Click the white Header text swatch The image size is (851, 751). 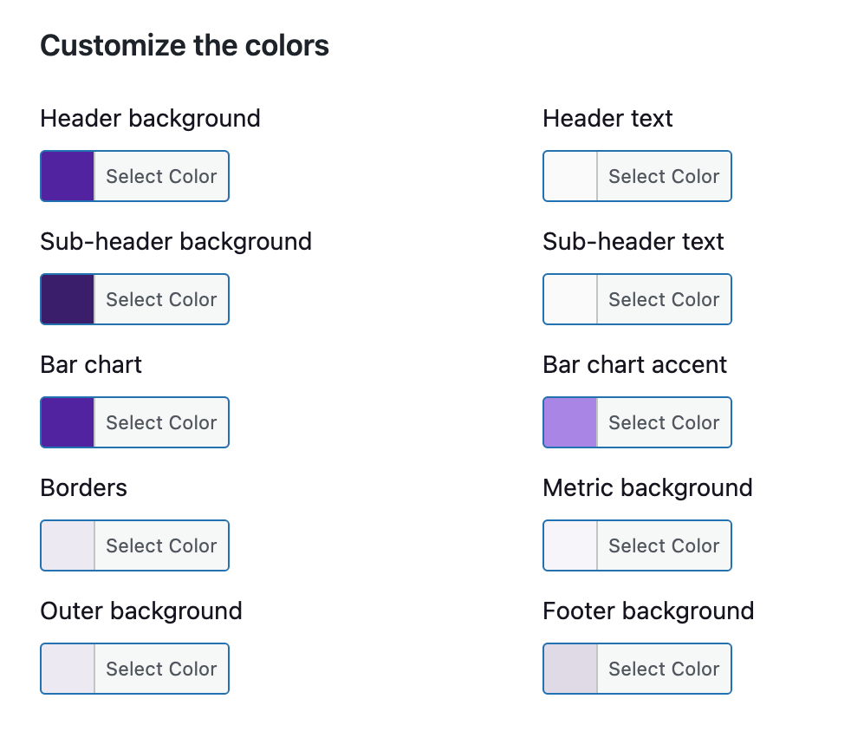569,176
